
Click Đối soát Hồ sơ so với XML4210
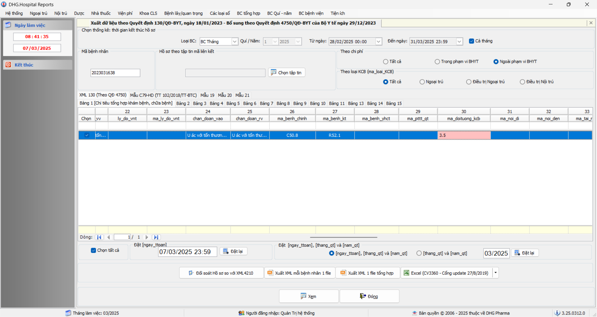(x=221, y=273)
